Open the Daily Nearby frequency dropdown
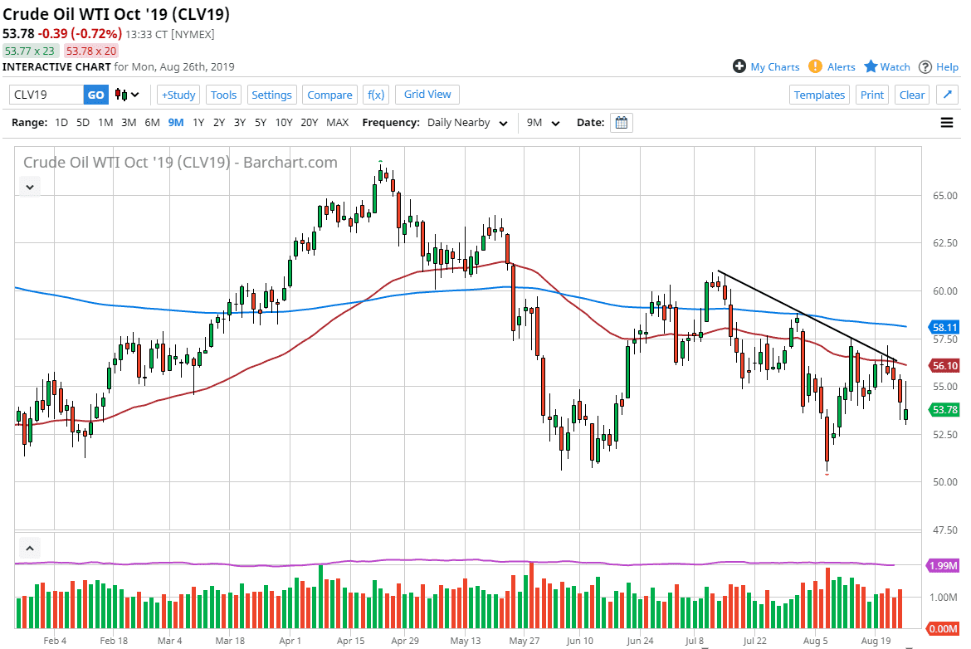Image resolution: width=971 pixels, height=649 pixels. click(x=504, y=122)
